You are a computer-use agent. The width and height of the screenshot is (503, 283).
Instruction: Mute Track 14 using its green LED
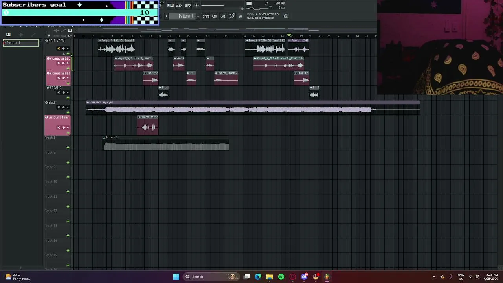68,250
